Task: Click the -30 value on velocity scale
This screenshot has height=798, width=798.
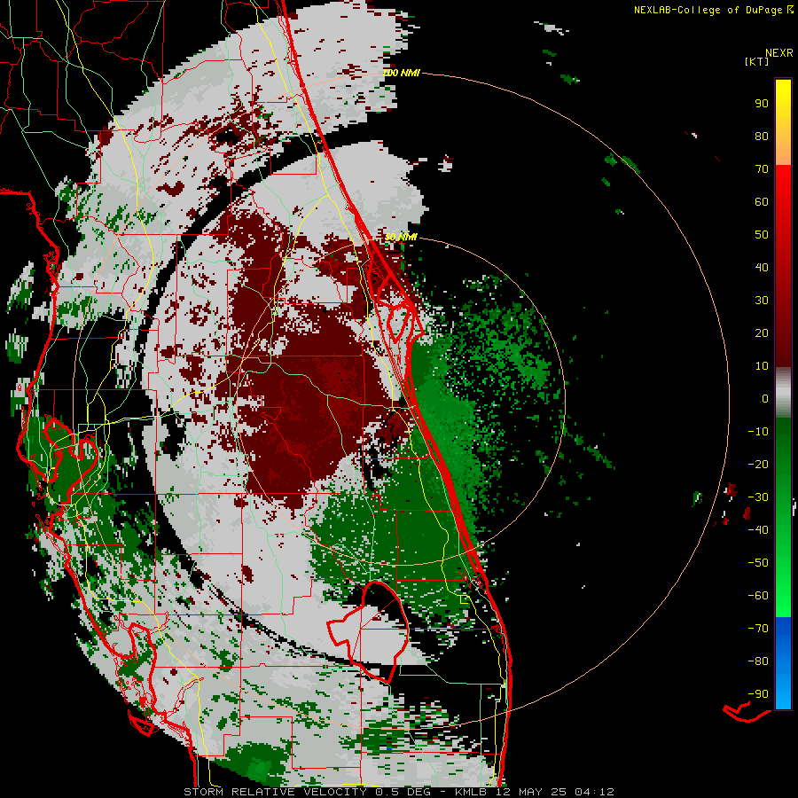Action: [758, 497]
